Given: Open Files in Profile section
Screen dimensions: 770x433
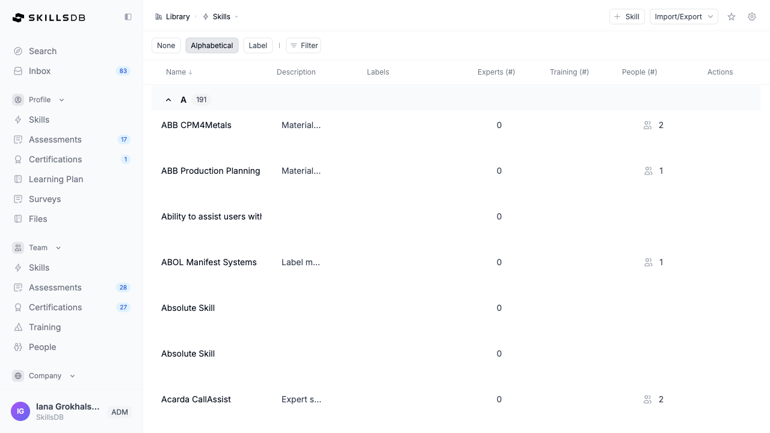Looking at the screenshot, I should coord(38,219).
